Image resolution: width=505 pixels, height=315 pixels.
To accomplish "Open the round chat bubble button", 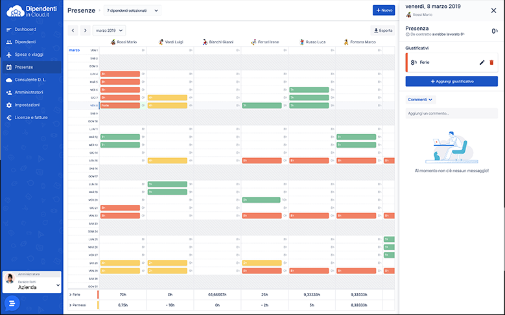I will [12, 303].
